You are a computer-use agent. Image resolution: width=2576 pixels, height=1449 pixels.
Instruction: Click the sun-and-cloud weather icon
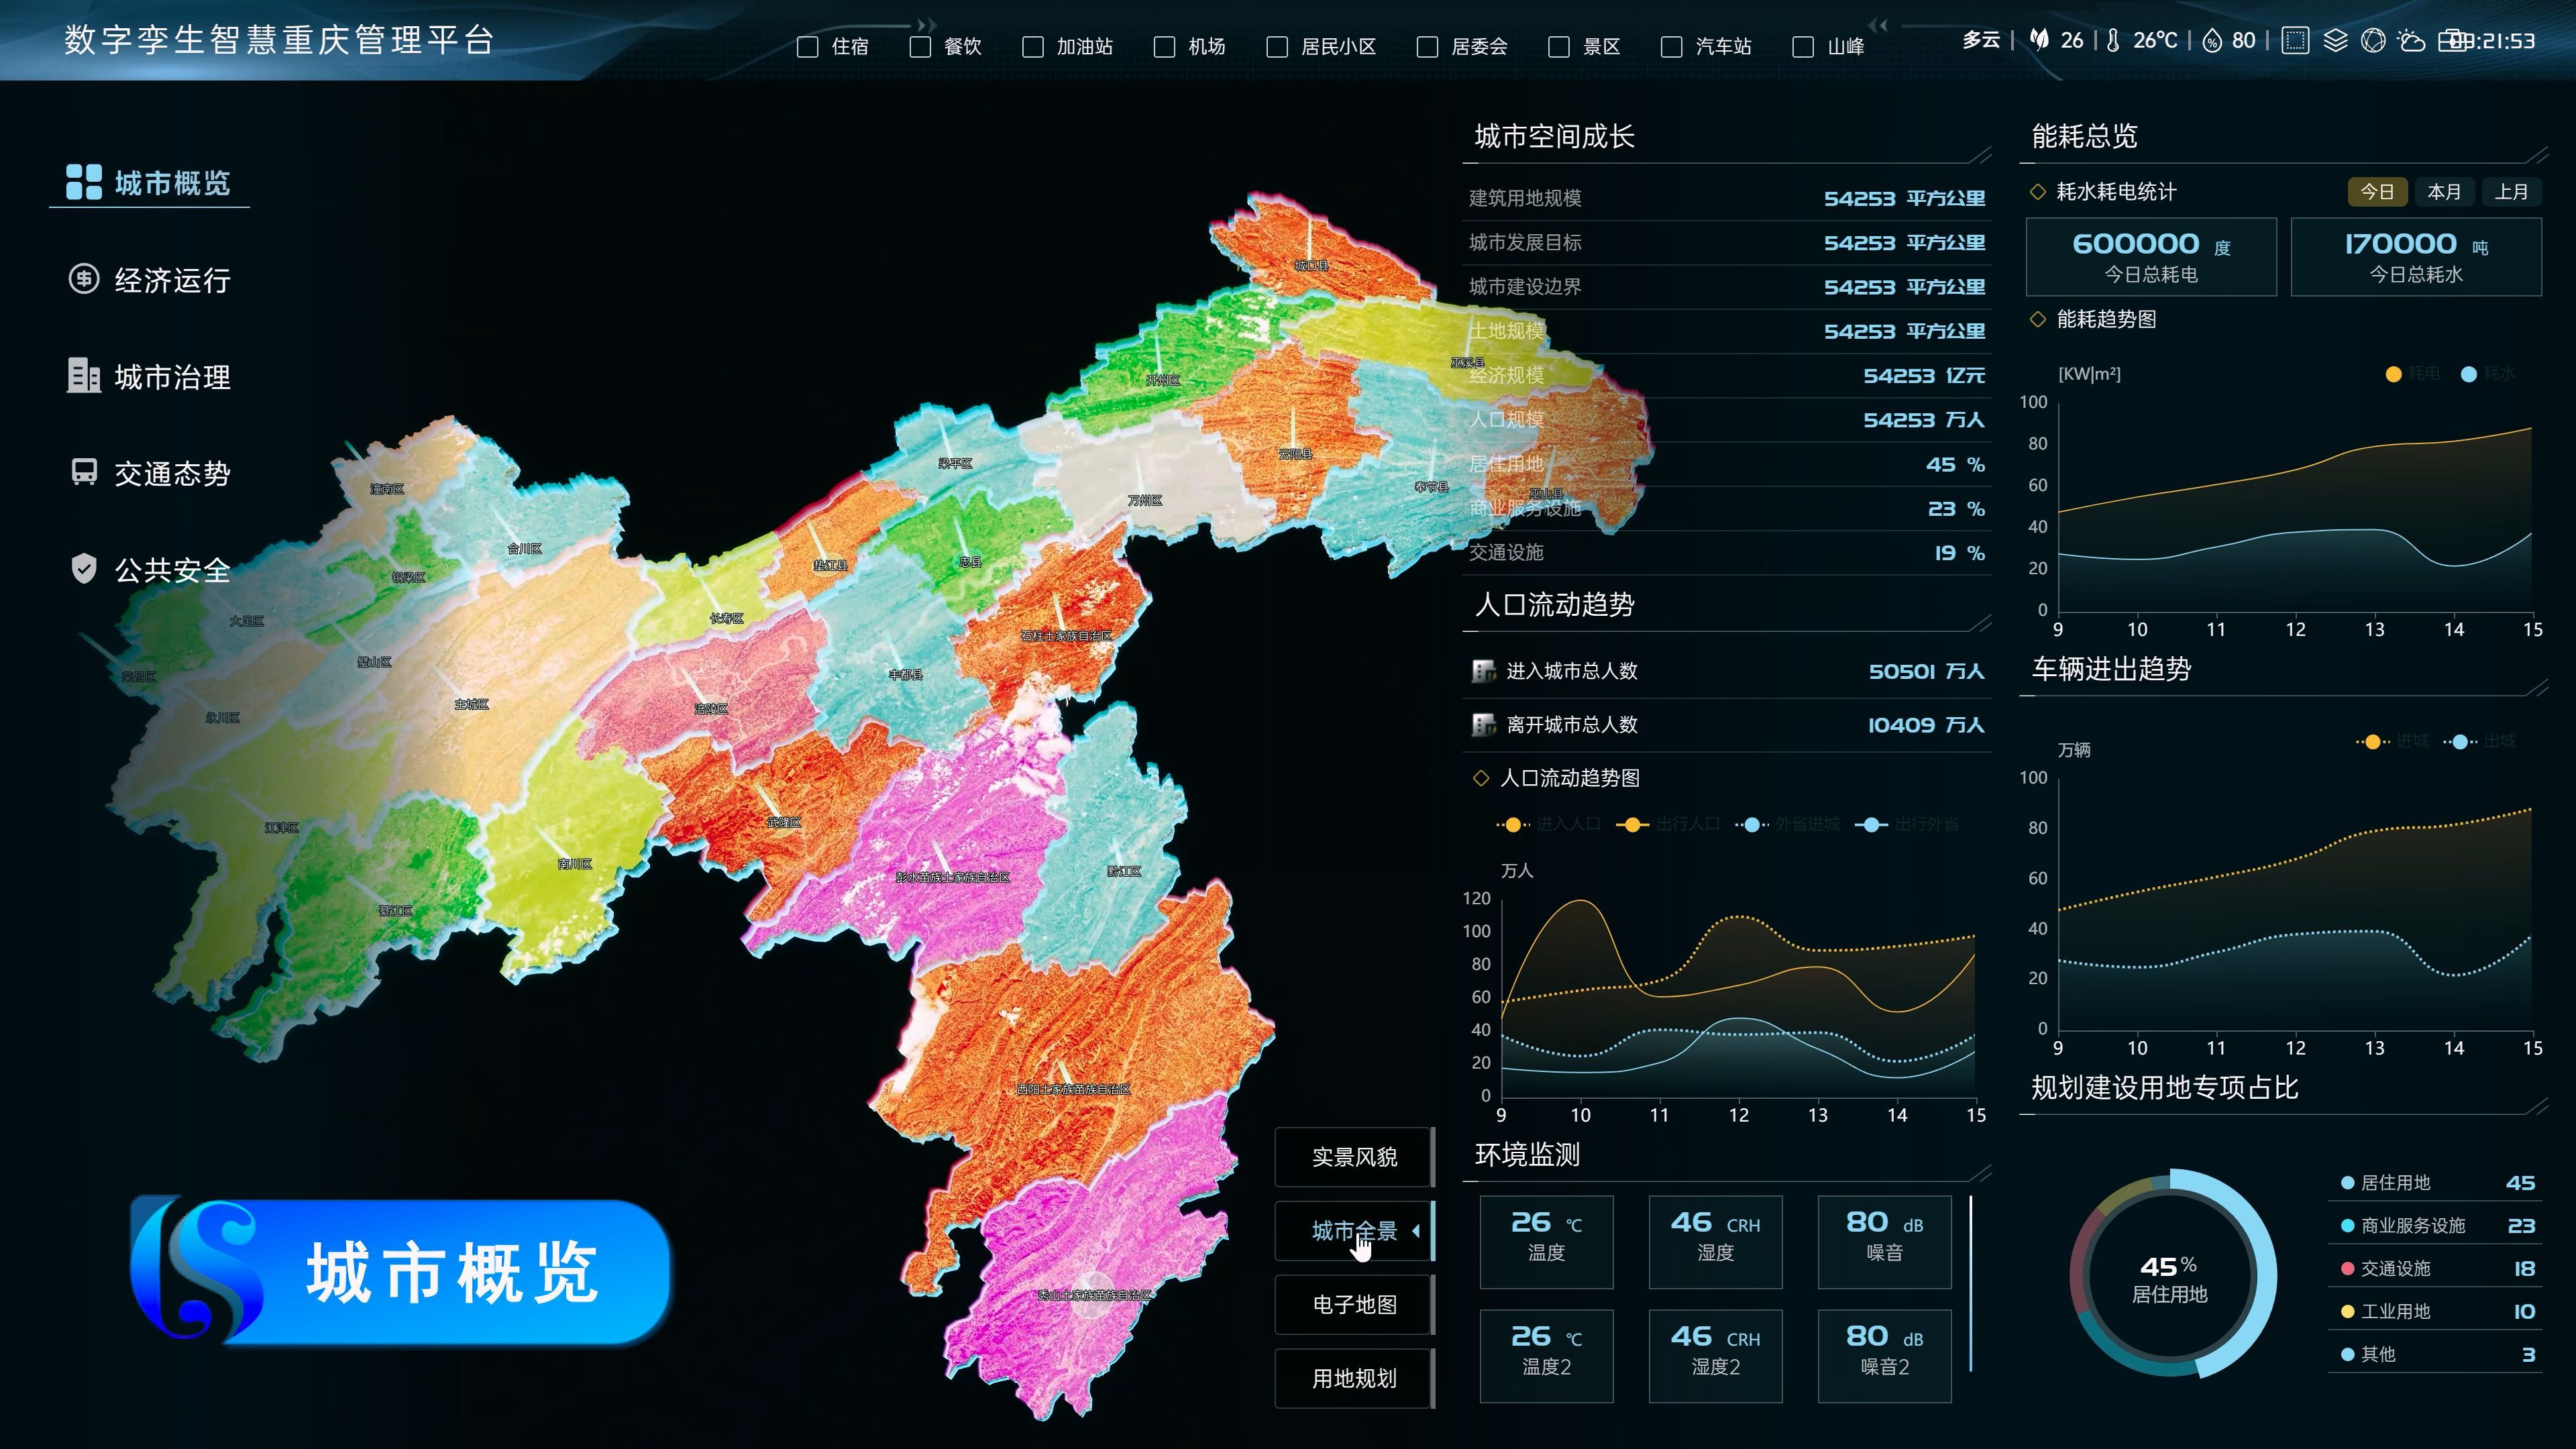tap(2412, 40)
